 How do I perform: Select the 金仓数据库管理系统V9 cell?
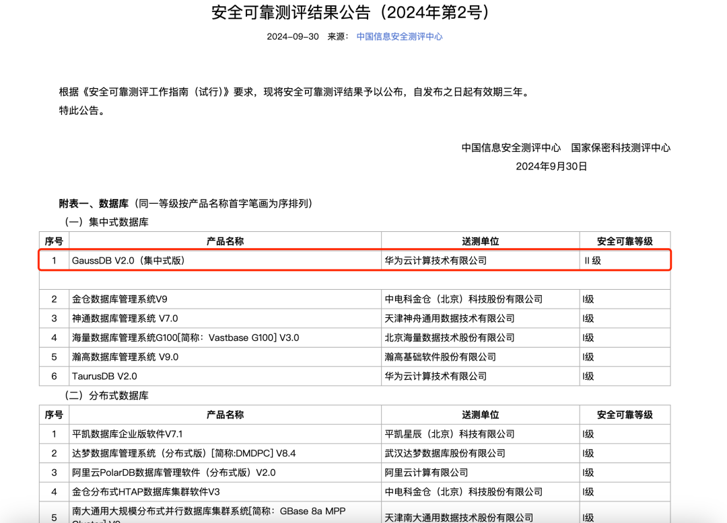click(x=226, y=299)
